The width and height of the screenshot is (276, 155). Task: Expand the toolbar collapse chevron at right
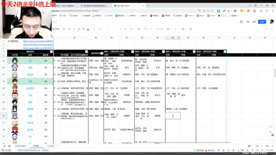pos(272,29)
